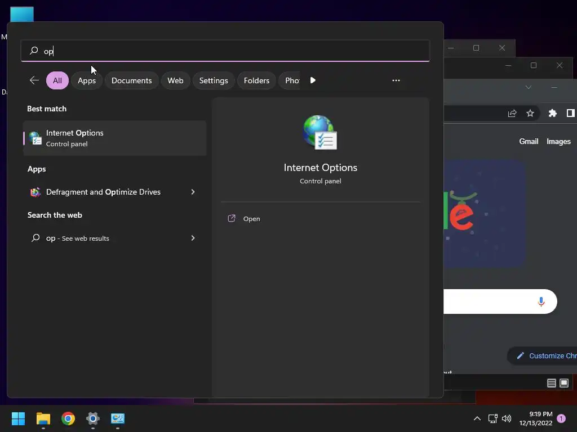This screenshot has height=432, width=577.
Task: Bookmark page with Chrome star icon
Action: pyautogui.click(x=530, y=113)
